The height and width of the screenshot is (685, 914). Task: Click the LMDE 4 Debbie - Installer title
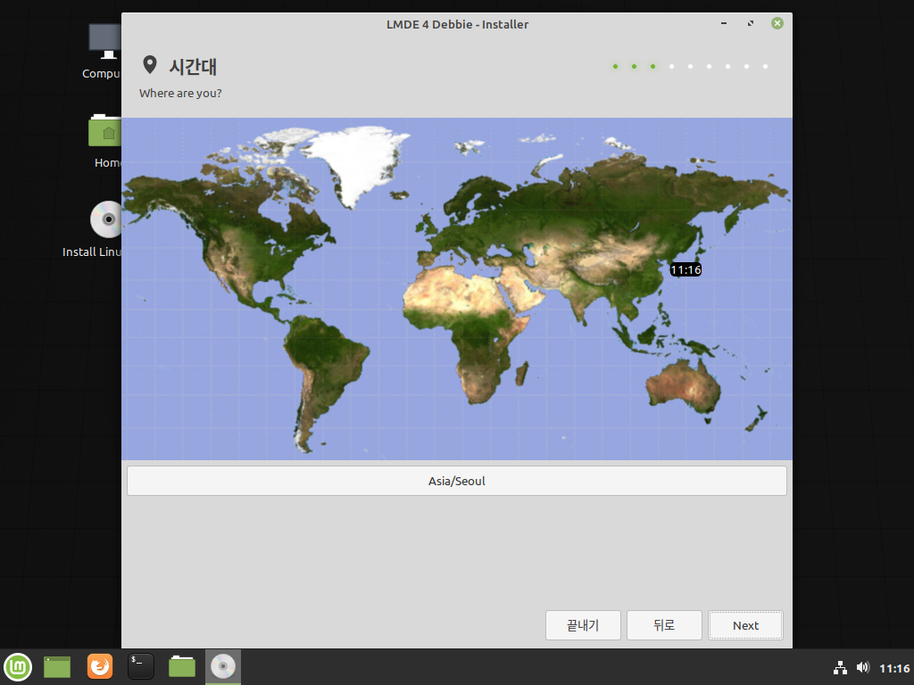pyautogui.click(x=457, y=24)
